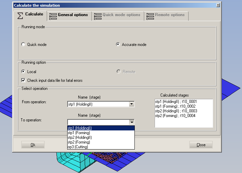This screenshot has height=173, width=242.
Task: Select calculated stage t10_0002
Action: click(175, 106)
